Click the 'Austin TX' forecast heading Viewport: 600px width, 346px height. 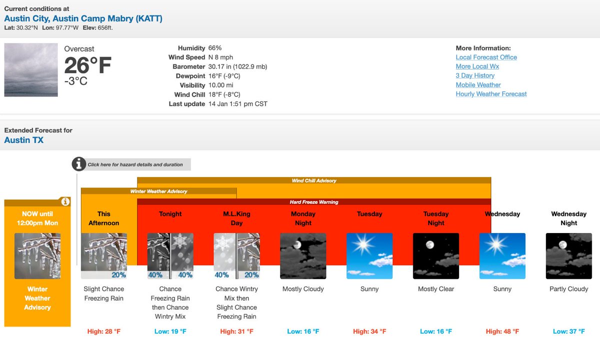click(x=24, y=140)
